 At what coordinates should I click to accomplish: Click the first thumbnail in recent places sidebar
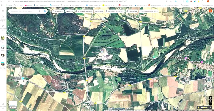[3, 38]
